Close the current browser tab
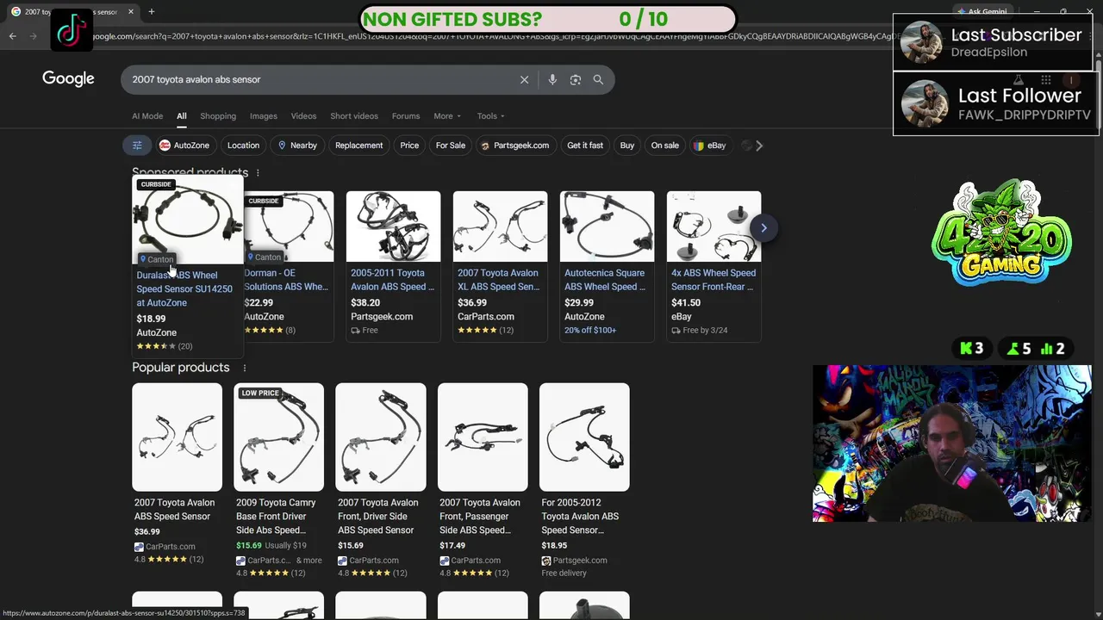 pos(131,12)
